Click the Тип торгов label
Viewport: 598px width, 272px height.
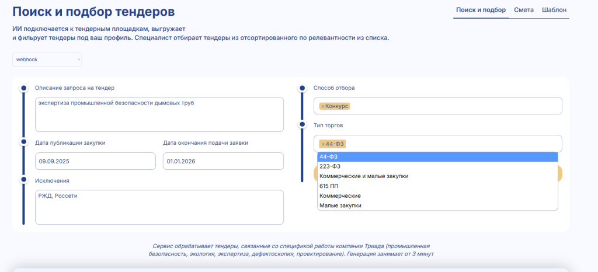pos(329,125)
